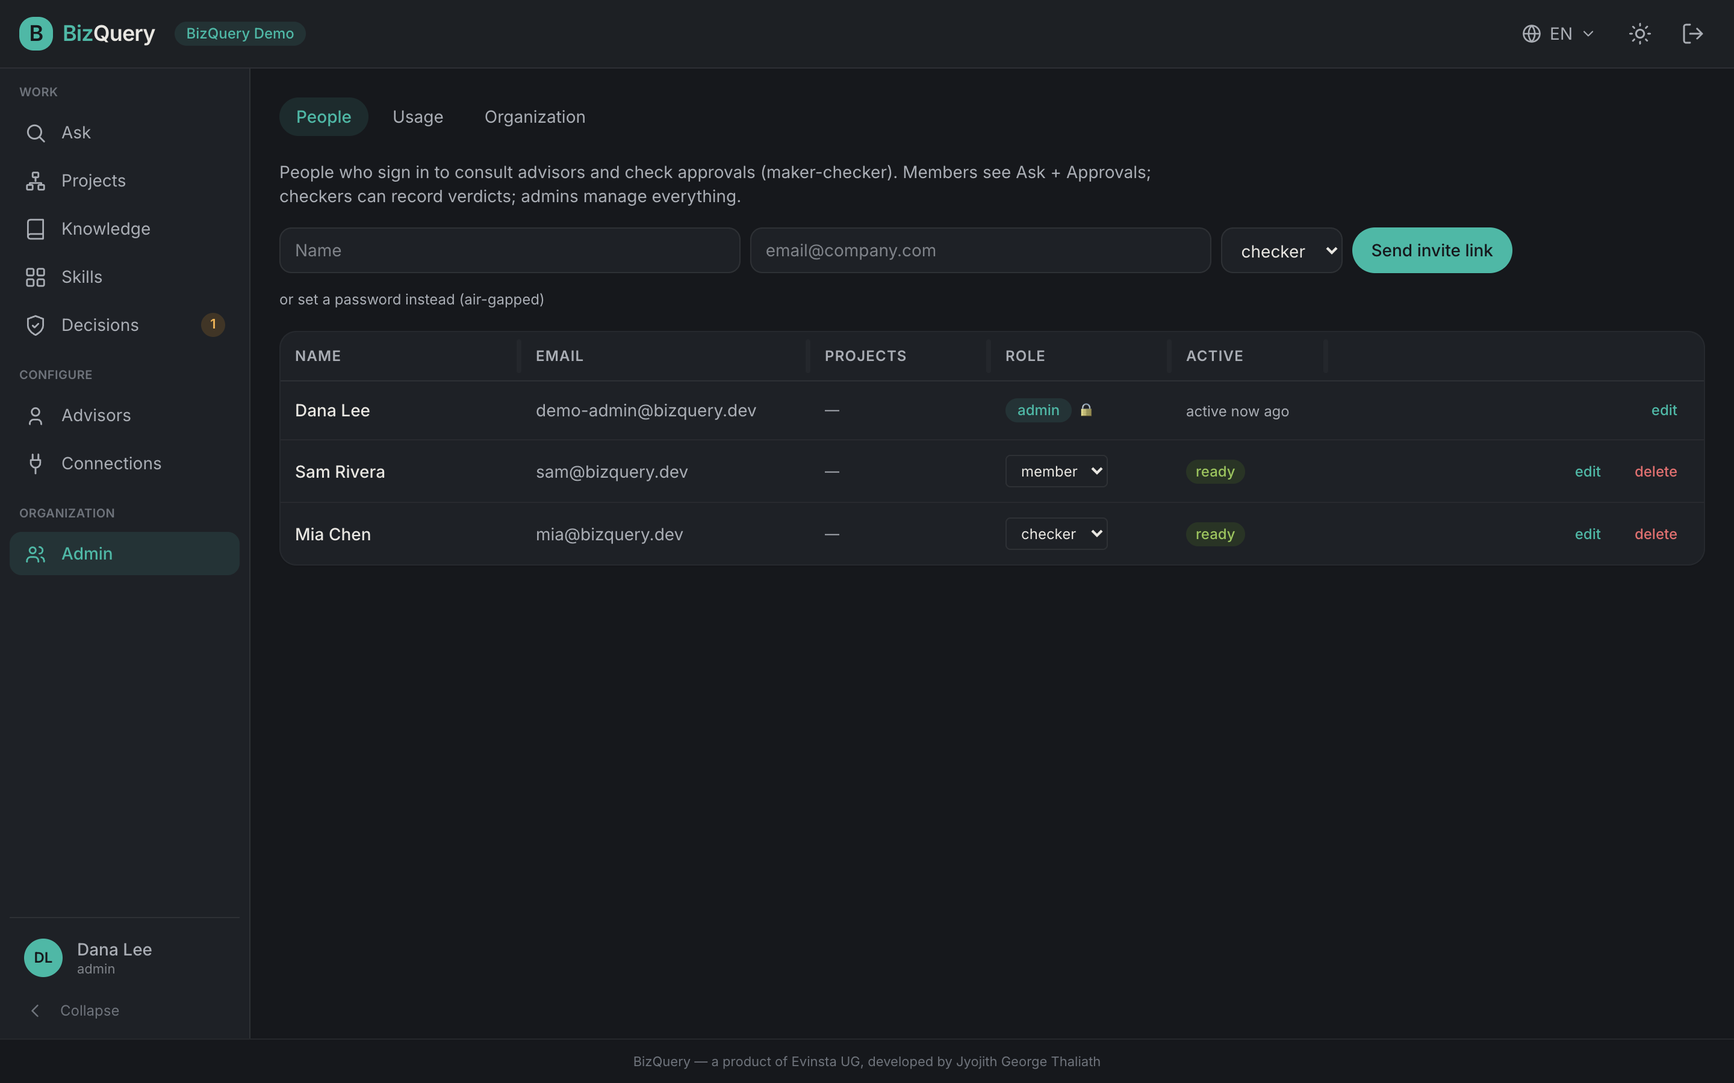Switch to the Usage tab
The height and width of the screenshot is (1083, 1734).
coord(418,117)
